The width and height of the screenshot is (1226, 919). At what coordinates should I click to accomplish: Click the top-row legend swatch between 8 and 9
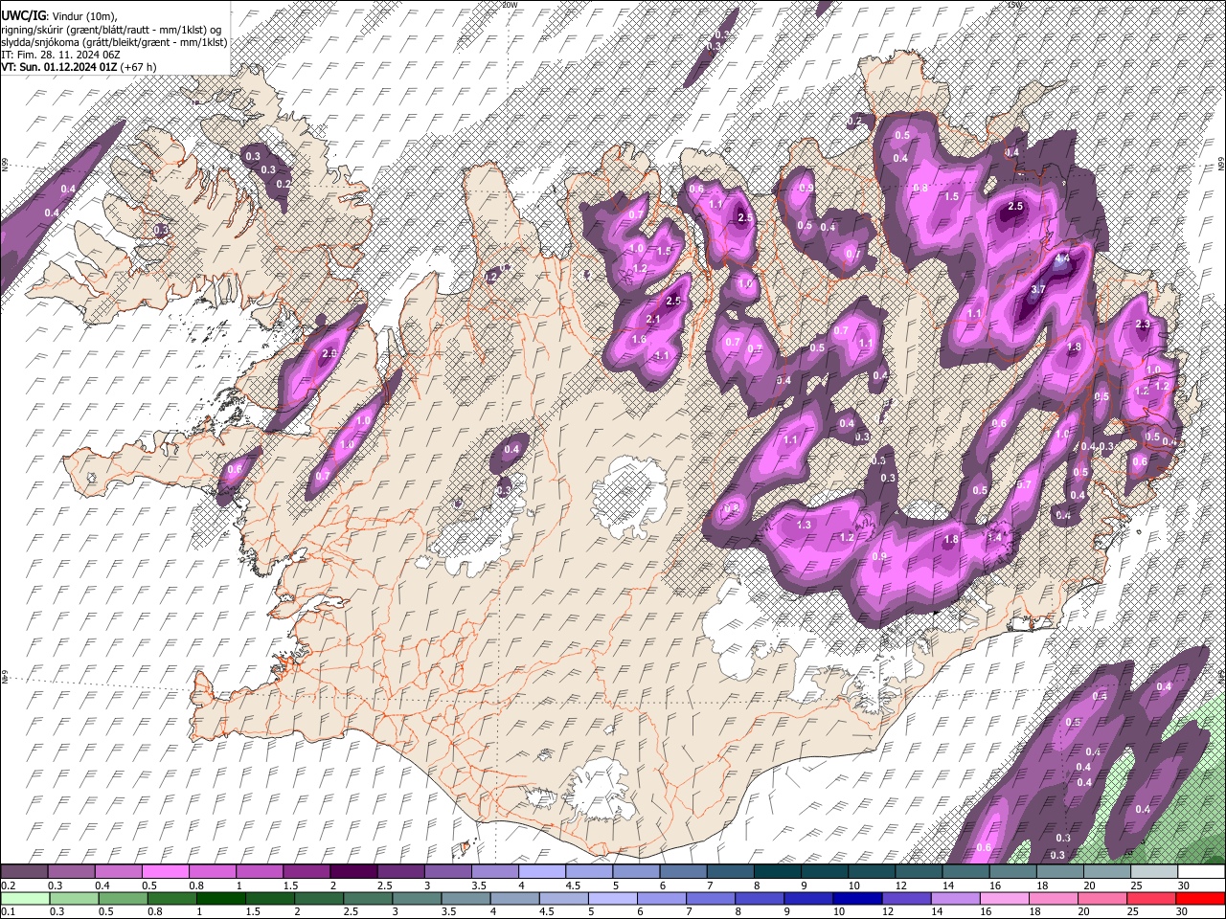point(778,871)
